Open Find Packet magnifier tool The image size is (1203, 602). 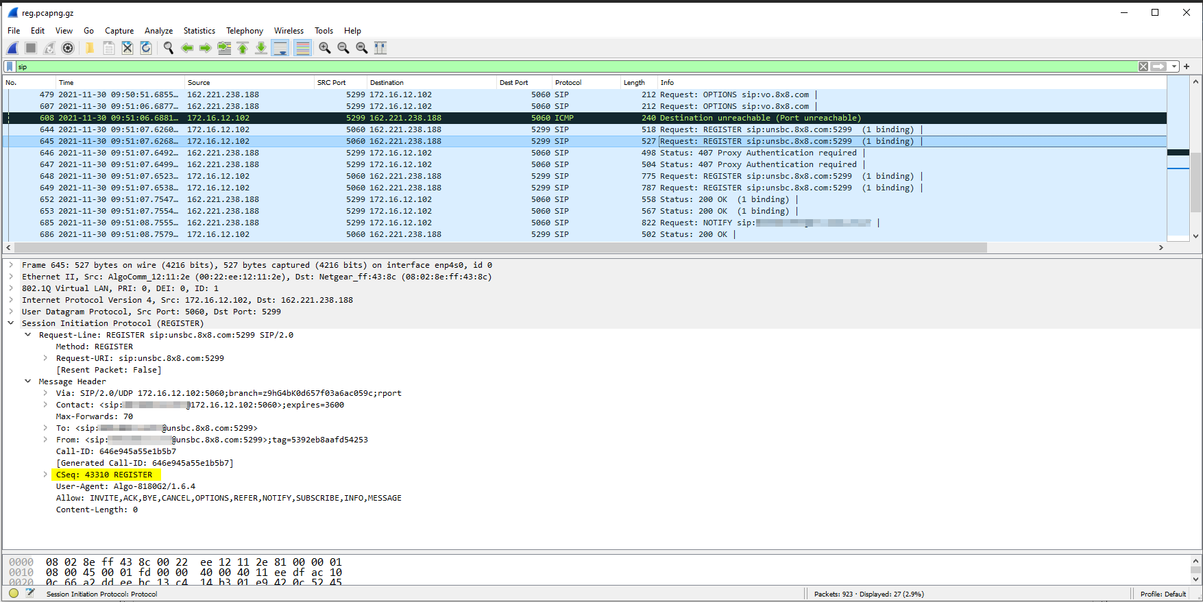click(168, 48)
